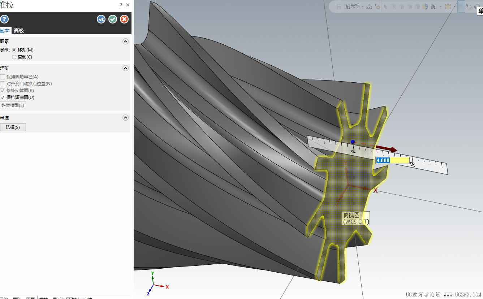Viewport: 483px width, 299px height.
Task: Pin the 推拉 panel
Action: (121, 5)
